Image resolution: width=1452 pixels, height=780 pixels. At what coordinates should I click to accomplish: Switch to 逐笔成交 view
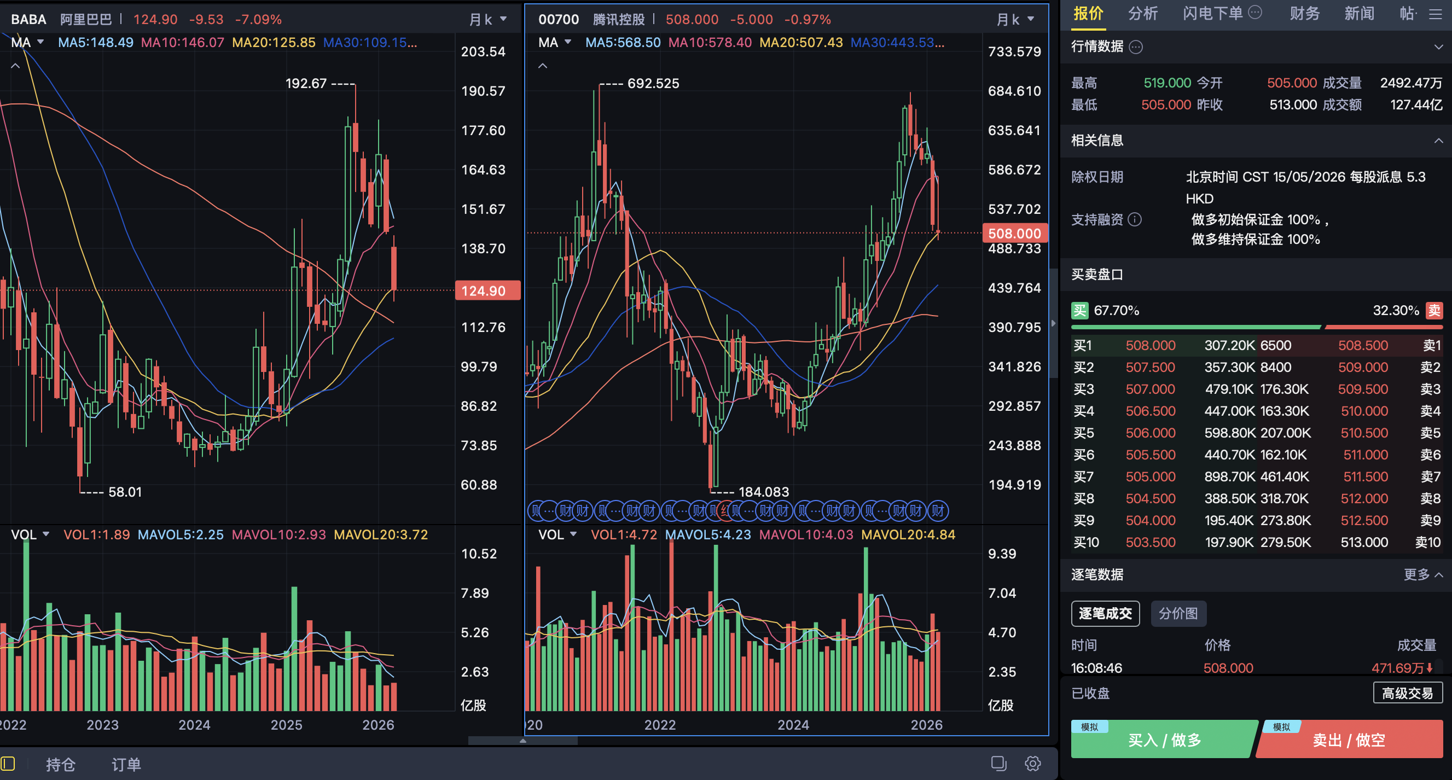[x=1105, y=613]
